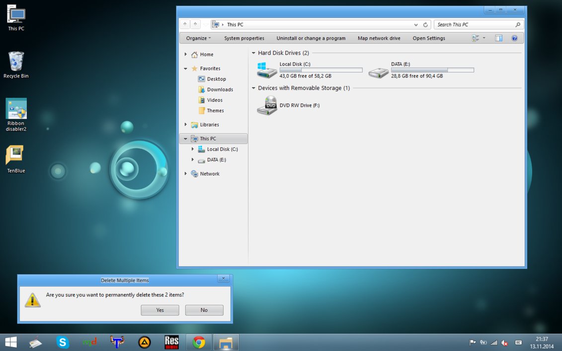Open the Organize menu
562x351 pixels.
tap(198, 38)
